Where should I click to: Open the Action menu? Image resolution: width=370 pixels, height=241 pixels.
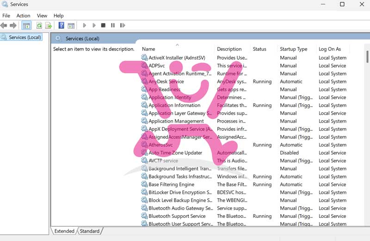pyautogui.click(x=24, y=16)
